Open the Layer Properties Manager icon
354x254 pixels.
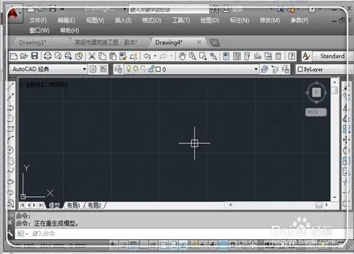point(118,69)
